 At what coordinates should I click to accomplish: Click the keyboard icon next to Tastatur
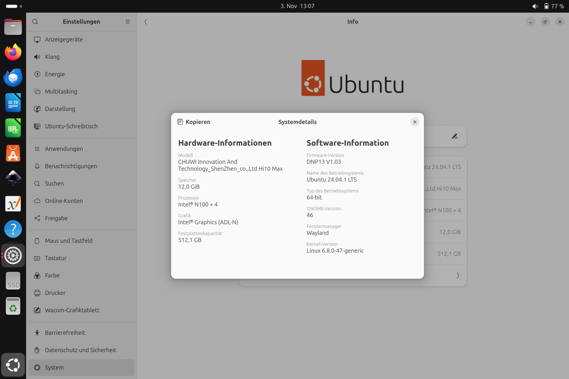pos(37,258)
